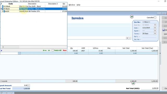Image resolution: width=167 pixels, height=94 pixels.
Task: Click the item code input box in the grid
Action: [9, 53]
